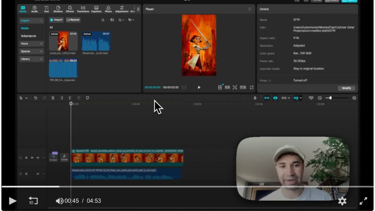Viewport: 375px width, 211px height.
Task: Mute the video track audio
Action: (x=38, y=158)
